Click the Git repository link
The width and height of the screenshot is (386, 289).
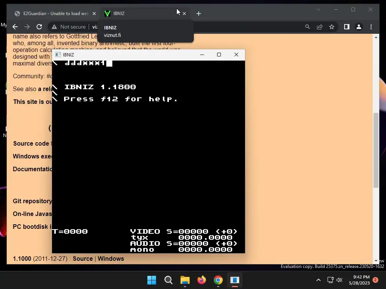[x=32, y=201]
